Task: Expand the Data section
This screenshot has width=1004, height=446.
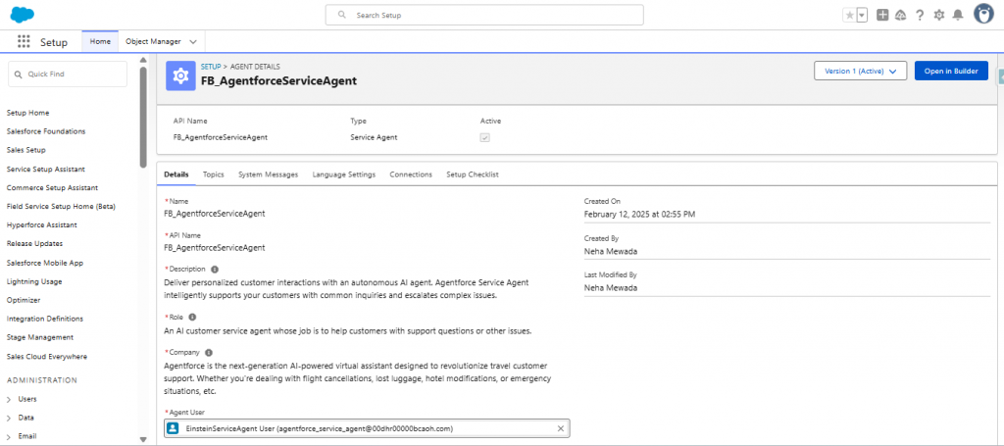Action: tap(9, 418)
